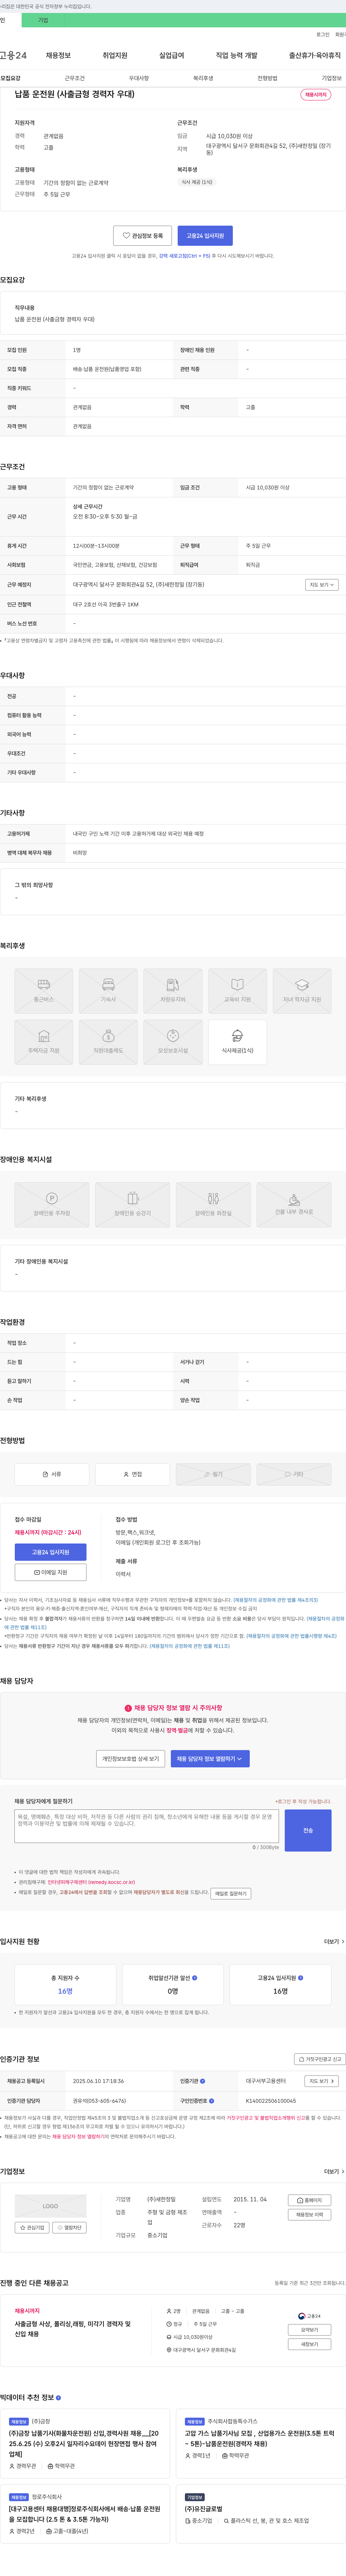Click the 교육비 지원 welfare icon
The image size is (346, 2576).
238,991
